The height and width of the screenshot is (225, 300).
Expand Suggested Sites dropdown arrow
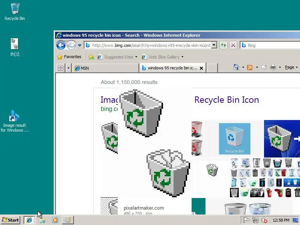coord(136,57)
